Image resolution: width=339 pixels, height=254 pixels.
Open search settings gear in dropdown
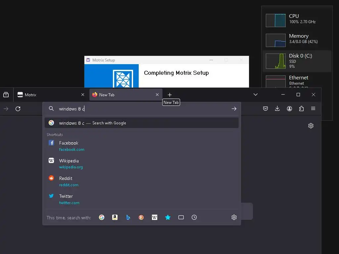click(x=234, y=217)
